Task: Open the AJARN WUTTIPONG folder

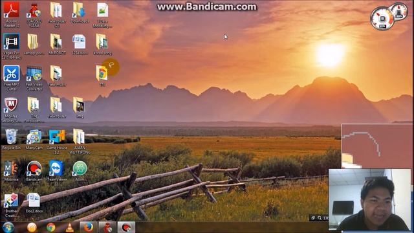Action: click(80, 141)
